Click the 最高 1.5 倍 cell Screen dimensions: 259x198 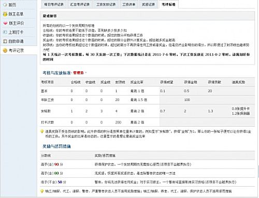139,100
